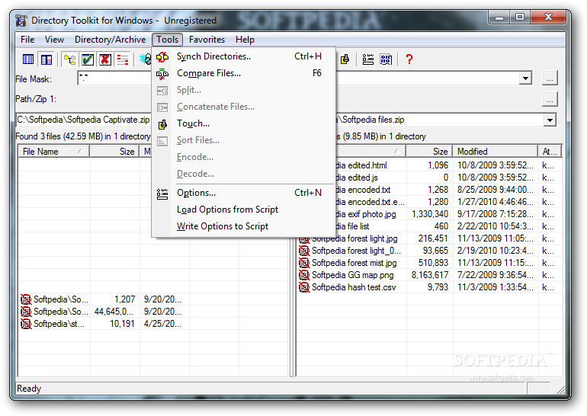Open the Directory/Archive menu
This screenshot has height=416, width=587.
(x=110, y=40)
